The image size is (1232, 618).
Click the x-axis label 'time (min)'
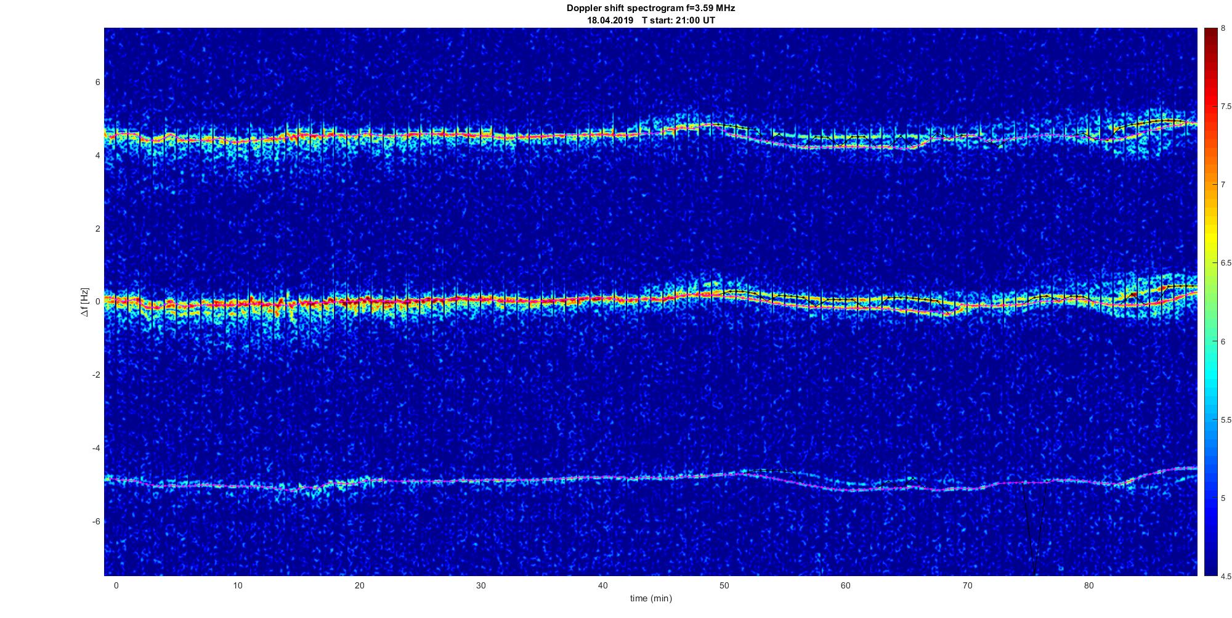click(650, 598)
